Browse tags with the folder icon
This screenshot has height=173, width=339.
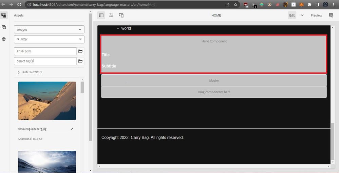tap(80, 61)
